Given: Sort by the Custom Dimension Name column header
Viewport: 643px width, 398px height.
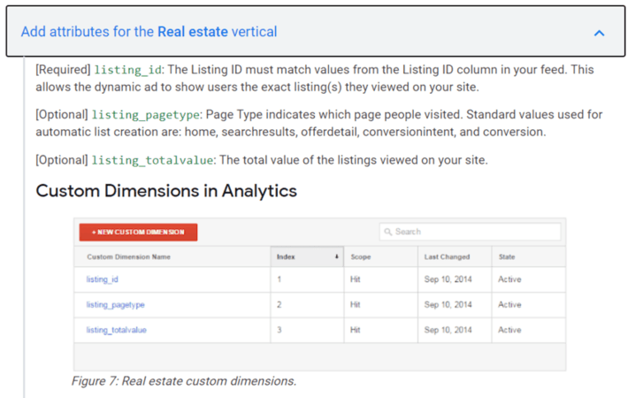Looking at the screenshot, I should pyautogui.click(x=128, y=257).
